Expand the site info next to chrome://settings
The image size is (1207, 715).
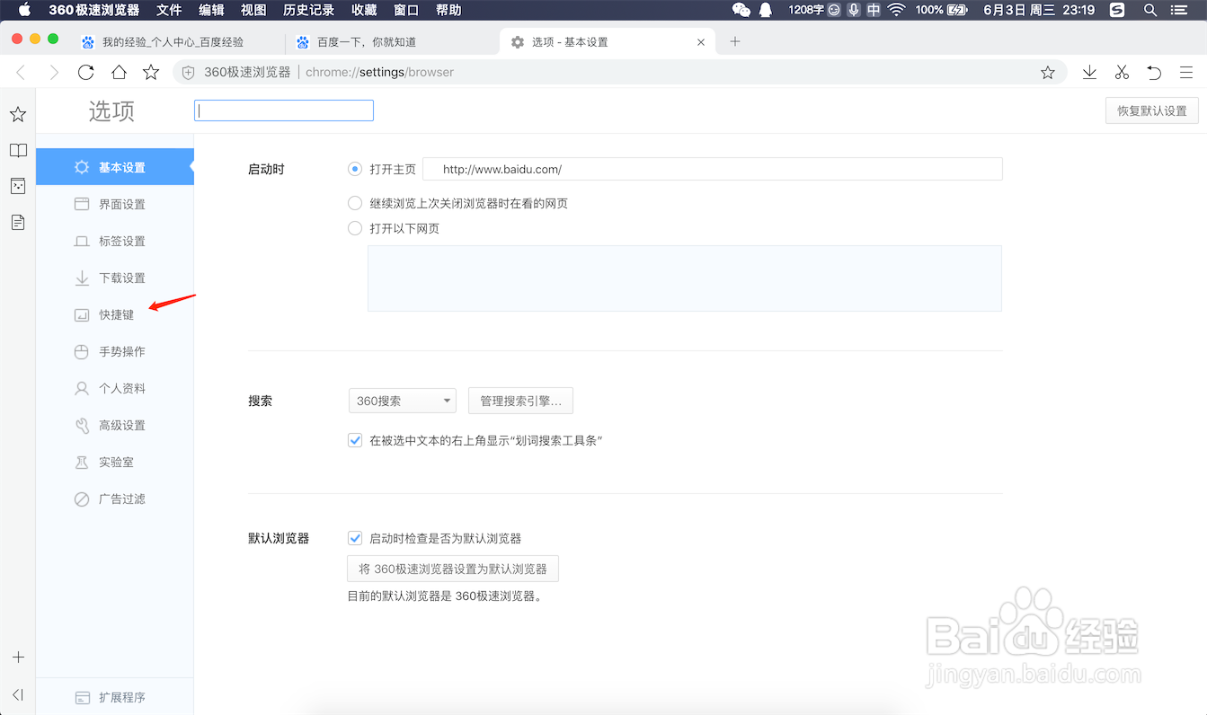click(187, 72)
